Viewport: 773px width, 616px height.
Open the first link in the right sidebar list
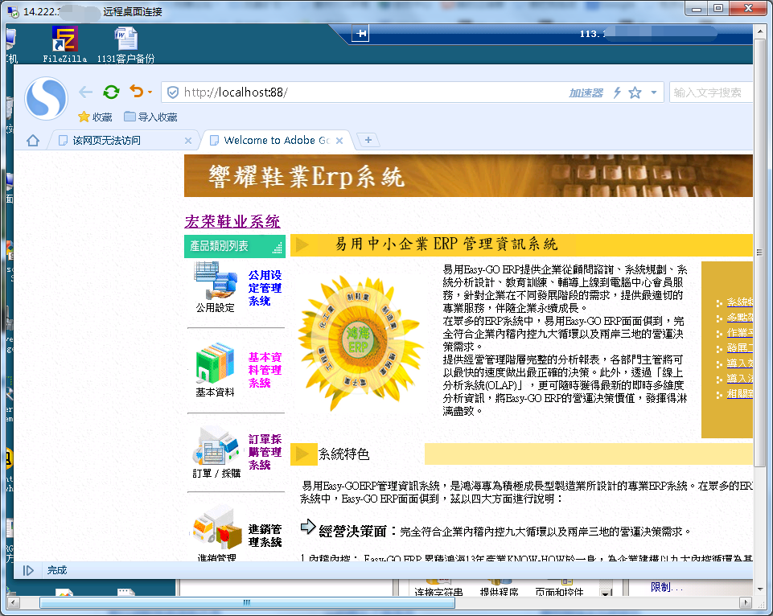tap(739, 302)
